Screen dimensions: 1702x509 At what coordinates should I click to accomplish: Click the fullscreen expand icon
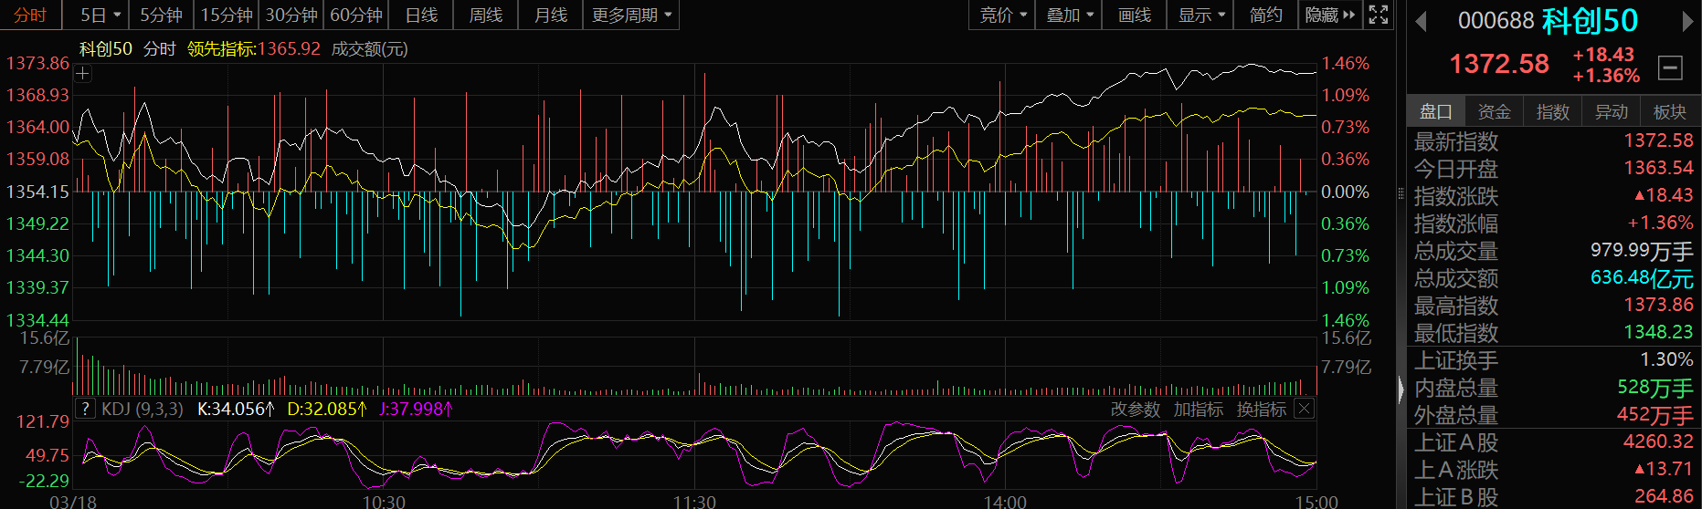pos(1378,15)
